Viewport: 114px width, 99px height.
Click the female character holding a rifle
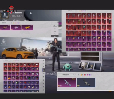coord(56,55)
